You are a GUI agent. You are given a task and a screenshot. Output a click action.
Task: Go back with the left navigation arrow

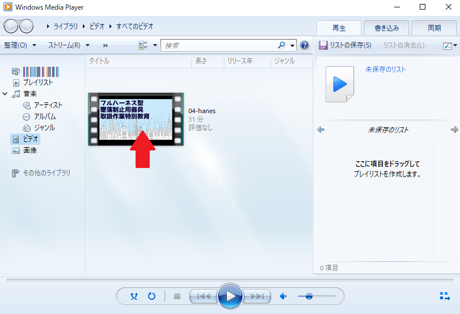11,27
